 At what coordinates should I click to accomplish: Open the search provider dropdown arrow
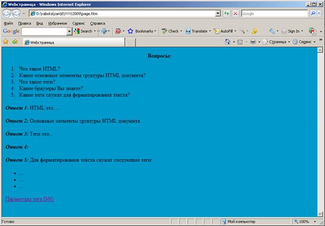(x=319, y=14)
